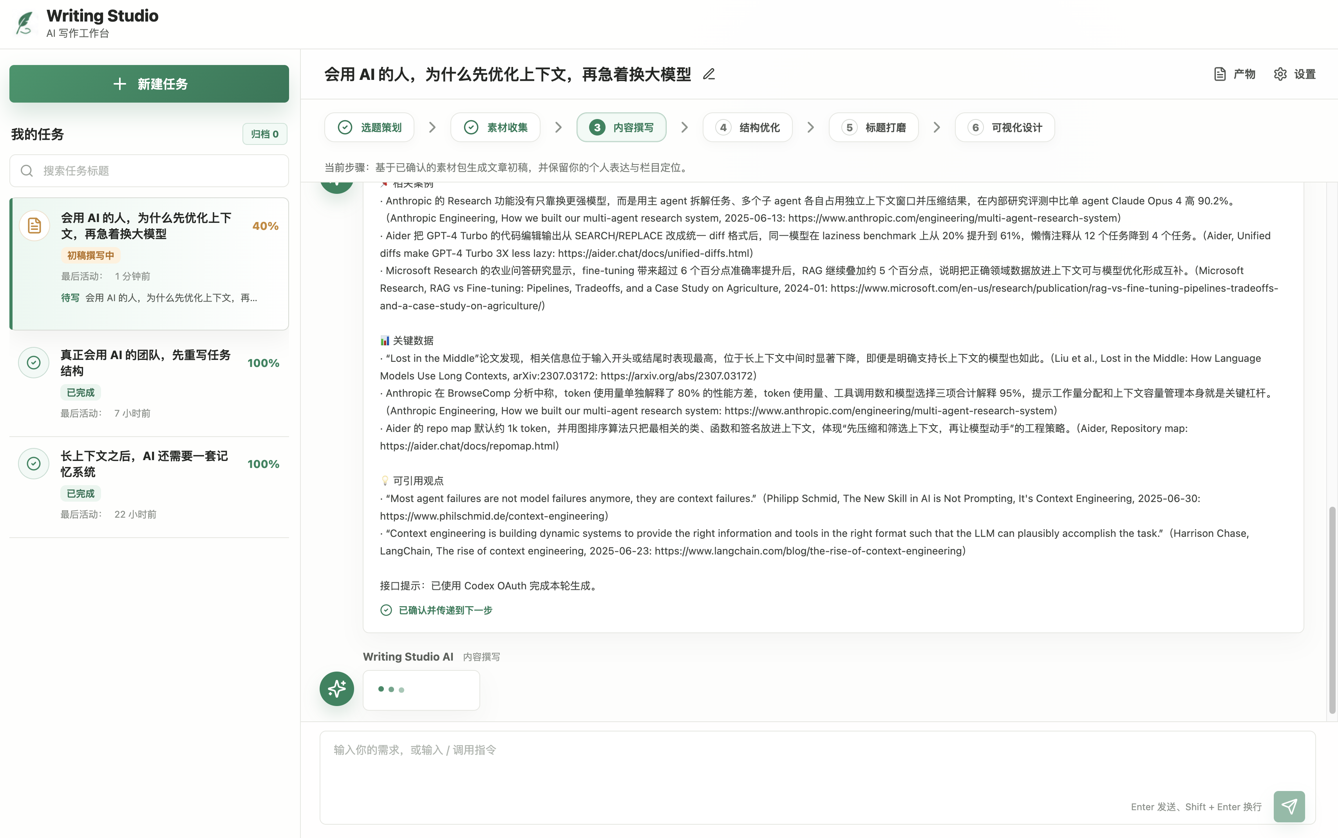Viewport: 1338px width, 838px height.
Task: Click the chevron between 内容撰写 and 结构优化
Action: [x=685, y=128]
